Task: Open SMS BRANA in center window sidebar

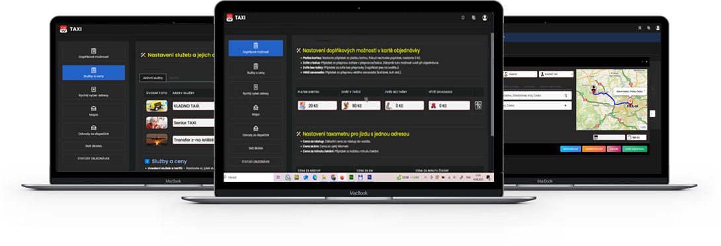Action: (x=256, y=149)
